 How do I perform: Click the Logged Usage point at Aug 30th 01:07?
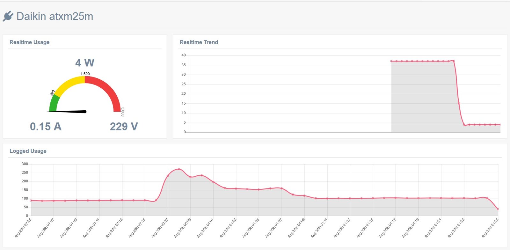point(281,188)
